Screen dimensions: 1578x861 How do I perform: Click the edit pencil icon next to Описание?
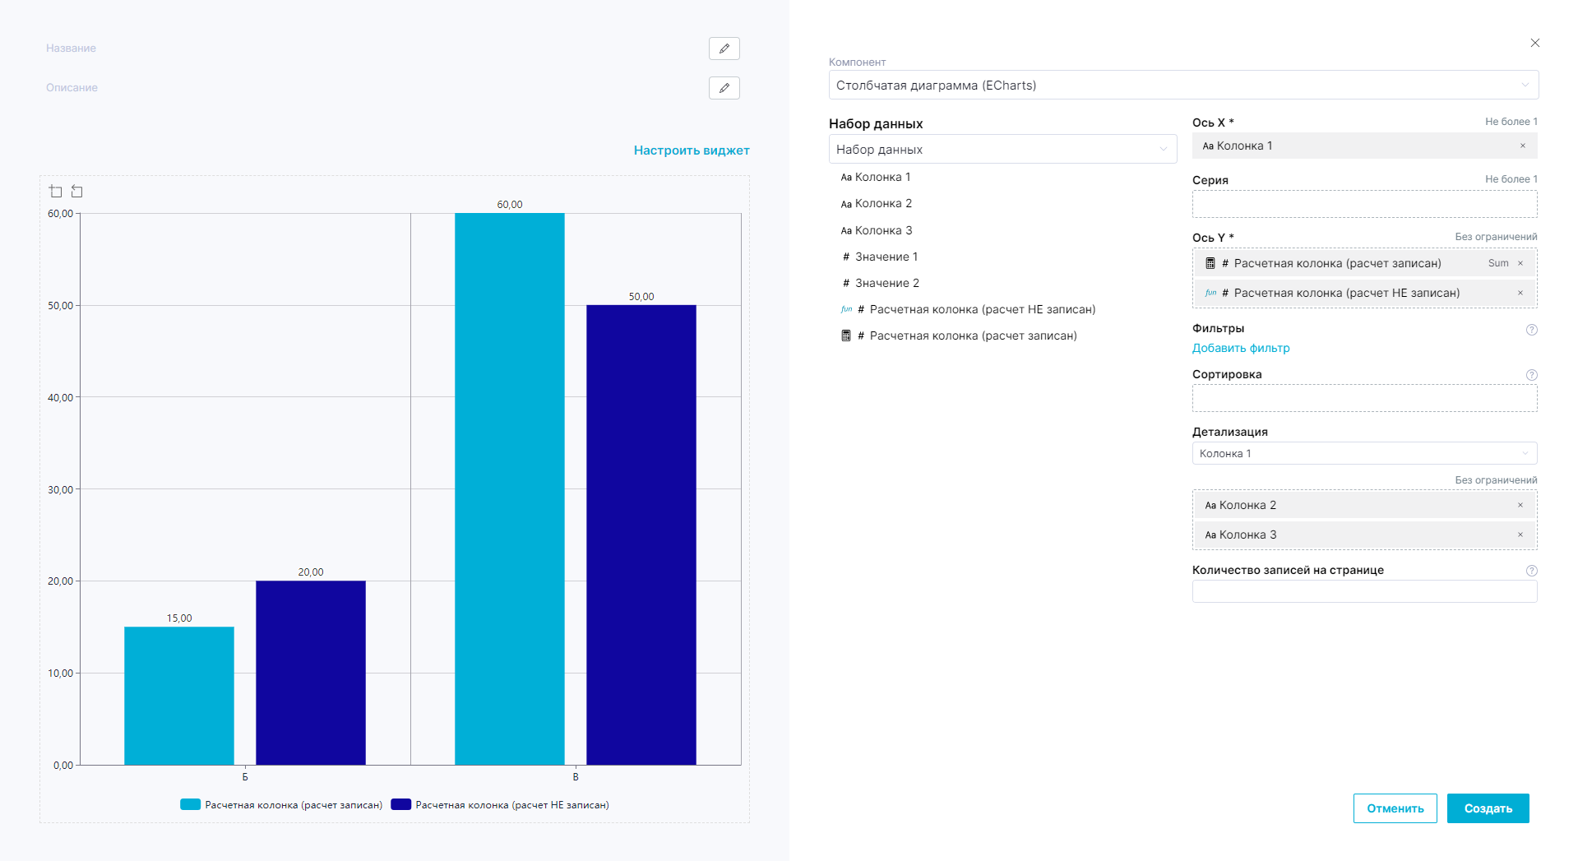tap(724, 88)
